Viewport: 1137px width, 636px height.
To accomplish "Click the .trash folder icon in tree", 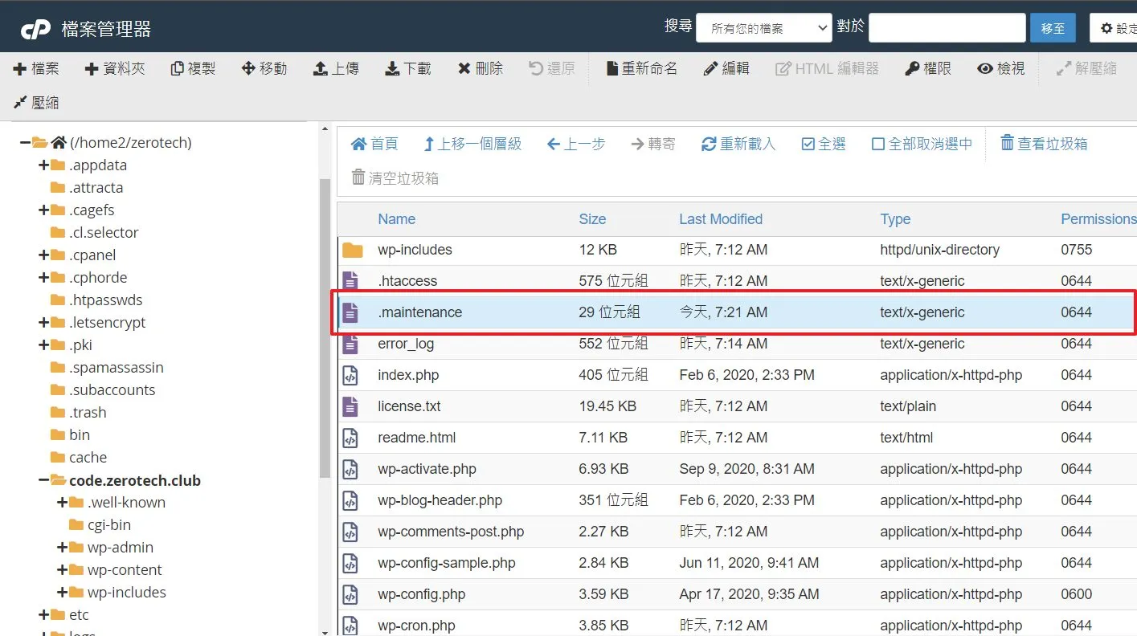I will point(57,413).
